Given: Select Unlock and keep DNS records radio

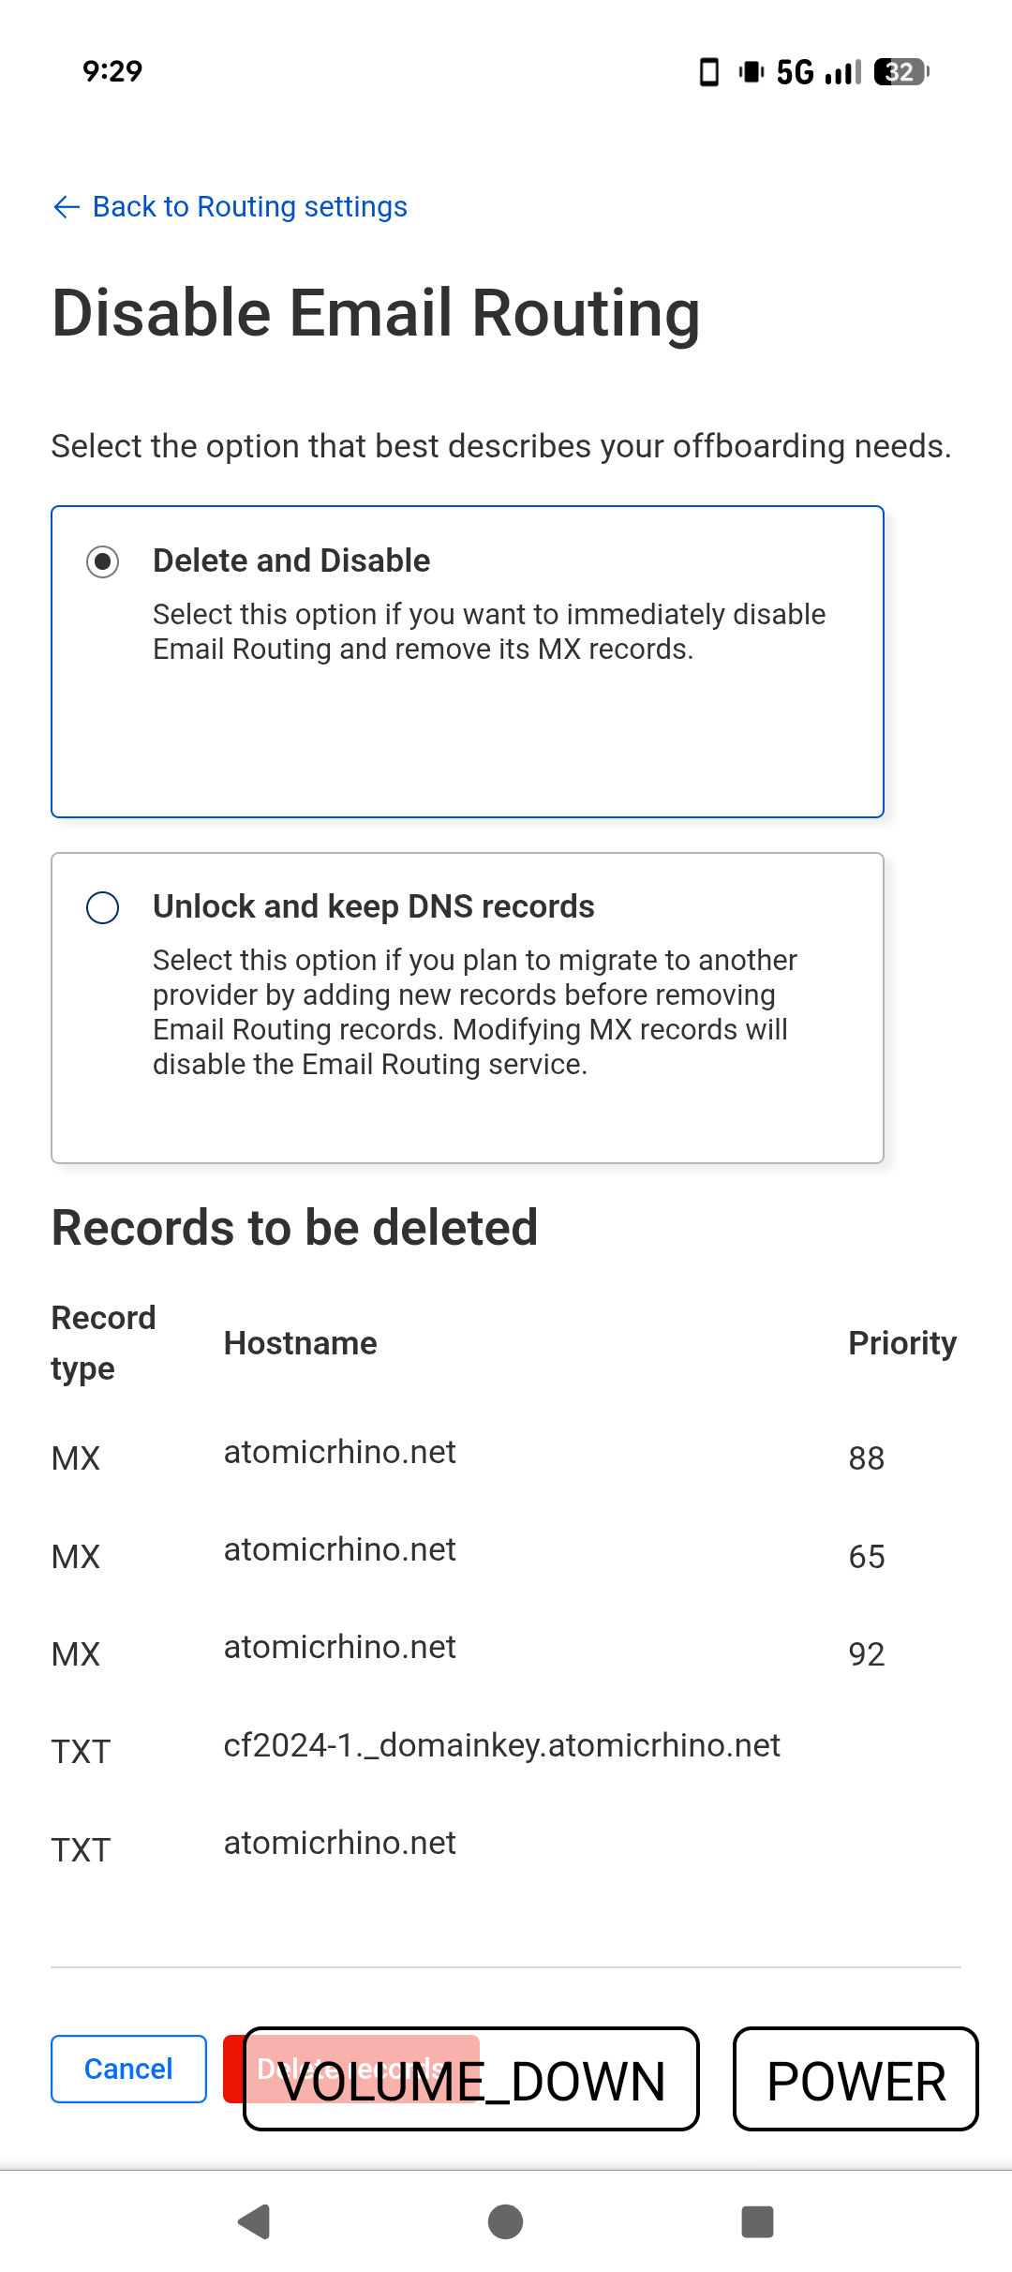Looking at the screenshot, I should [102, 907].
